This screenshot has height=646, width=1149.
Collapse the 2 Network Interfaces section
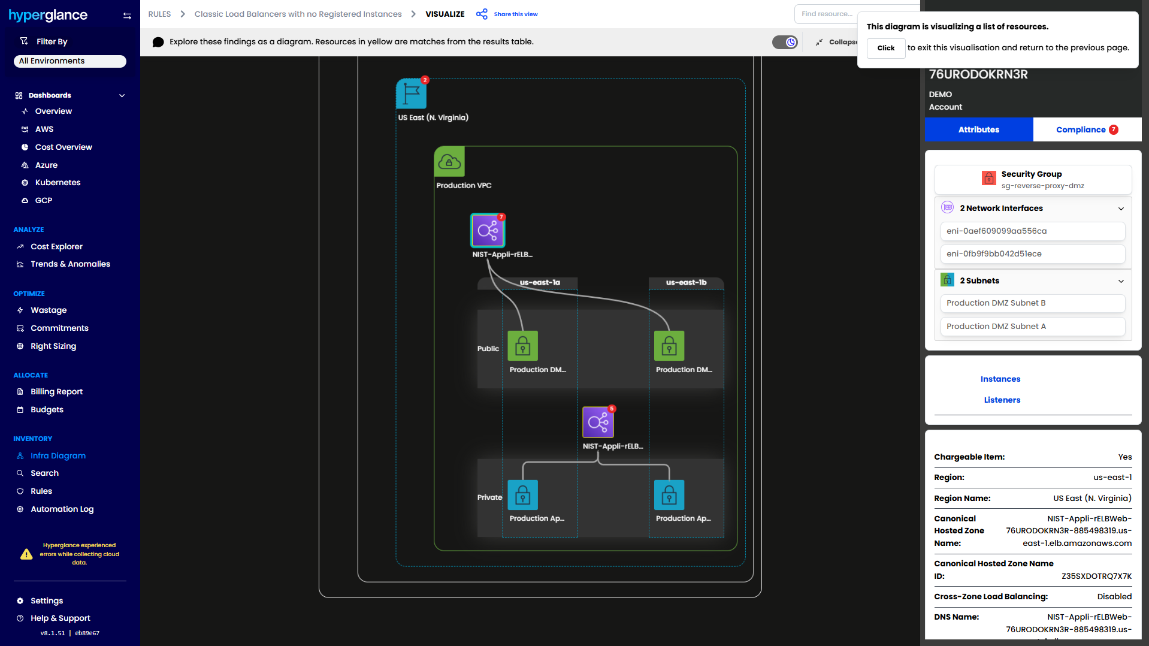pyautogui.click(x=1121, y=209)
